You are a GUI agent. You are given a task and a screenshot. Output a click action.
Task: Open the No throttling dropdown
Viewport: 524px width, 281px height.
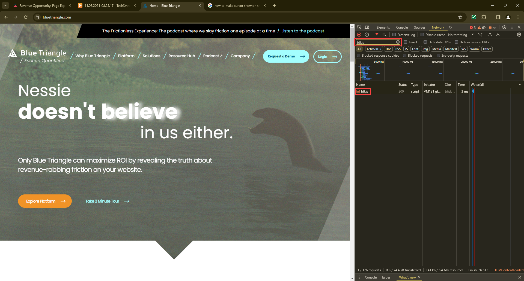461,35
